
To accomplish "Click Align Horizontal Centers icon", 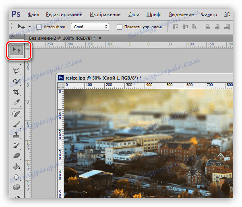I will (x=217, y=27).
